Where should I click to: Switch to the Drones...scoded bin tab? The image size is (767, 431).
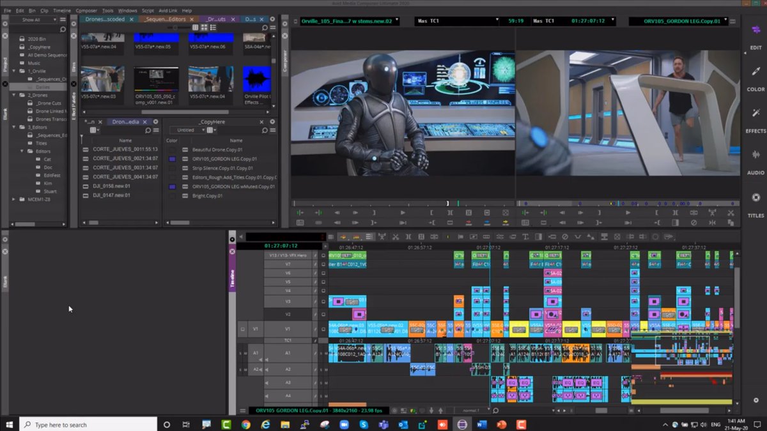[105, 19]
